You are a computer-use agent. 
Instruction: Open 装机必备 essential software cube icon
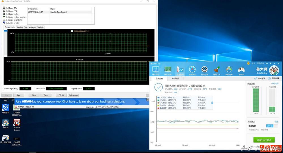pyautogui.click(x=229, y=70)
